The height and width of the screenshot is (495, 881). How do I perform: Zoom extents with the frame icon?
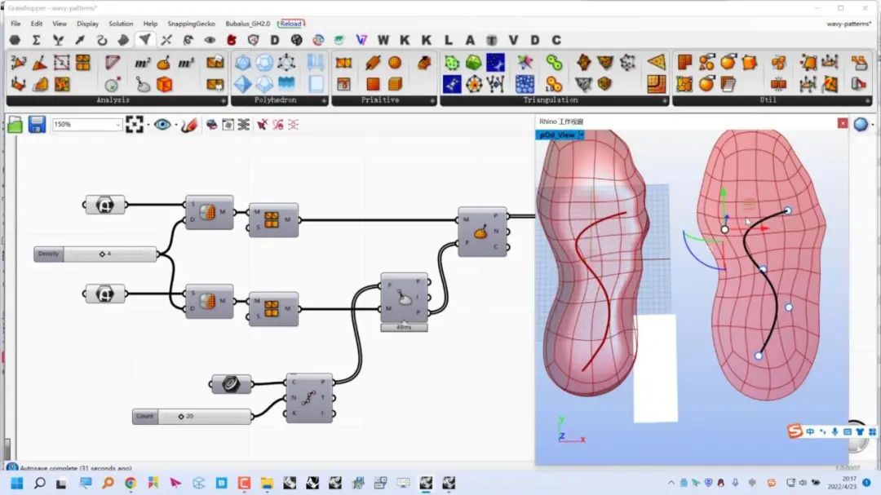coord(135,125)
